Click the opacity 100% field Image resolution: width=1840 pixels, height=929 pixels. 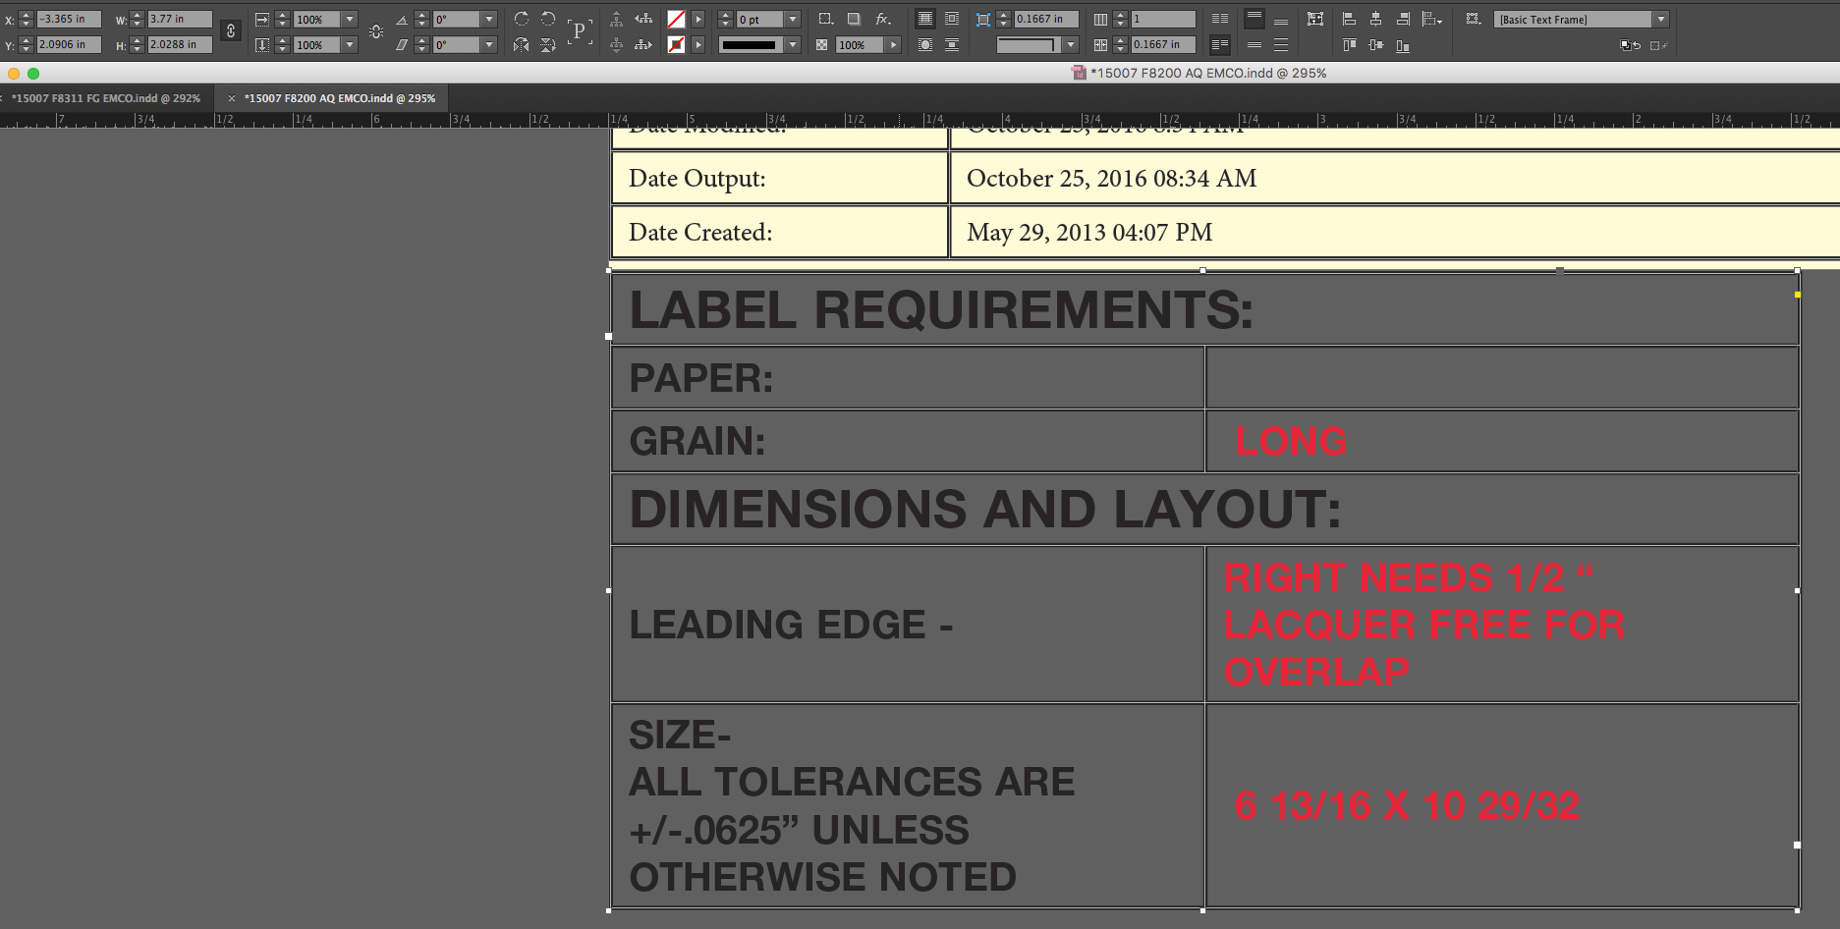[x=860, y=44]
